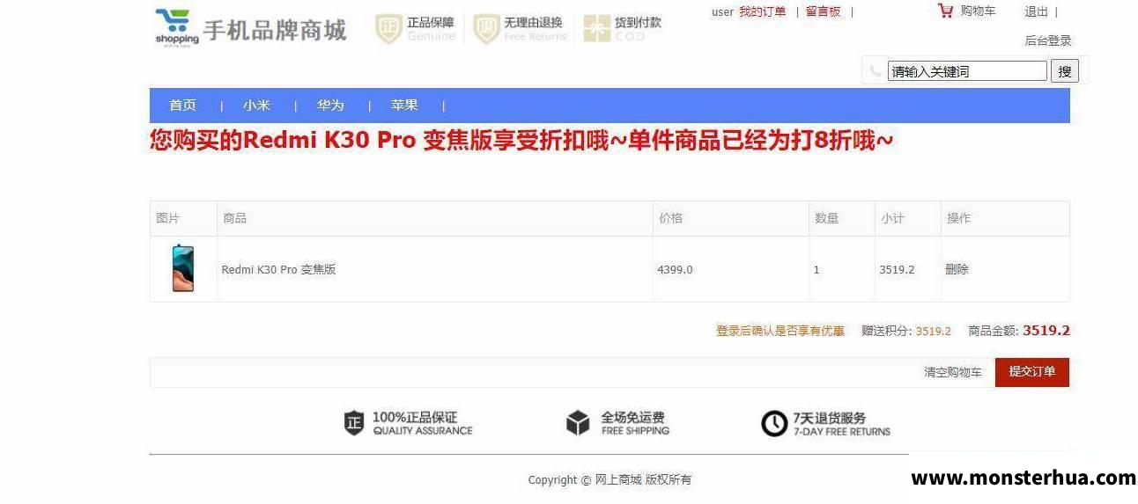Click the 退出 logout link
This screenshot has width=1138, height=504.
click(1037, 12)
